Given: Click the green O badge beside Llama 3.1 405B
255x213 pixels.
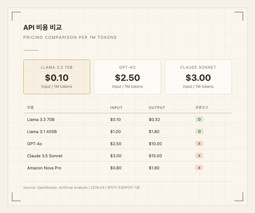Looking at the screenshot, I should point(199,131).
